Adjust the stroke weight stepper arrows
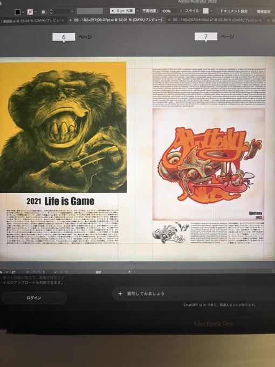The height and width of the screenshot is (367, 275). coord(51,11)
